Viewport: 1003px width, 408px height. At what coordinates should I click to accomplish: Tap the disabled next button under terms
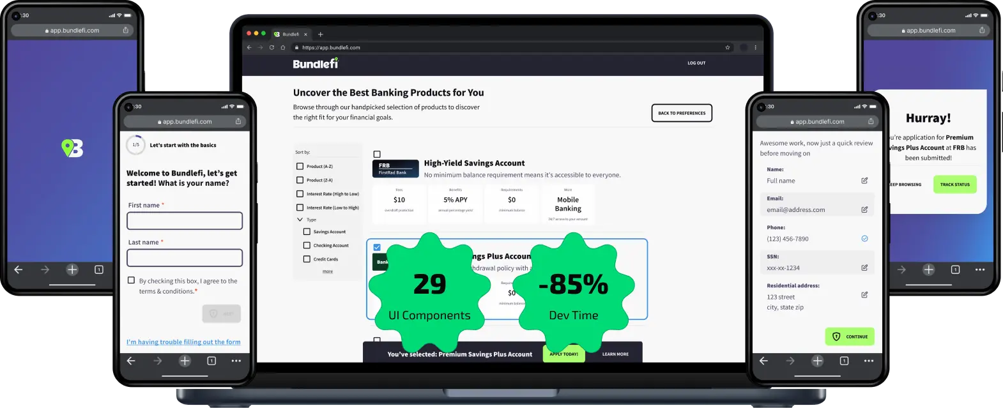tap(222, 314)
